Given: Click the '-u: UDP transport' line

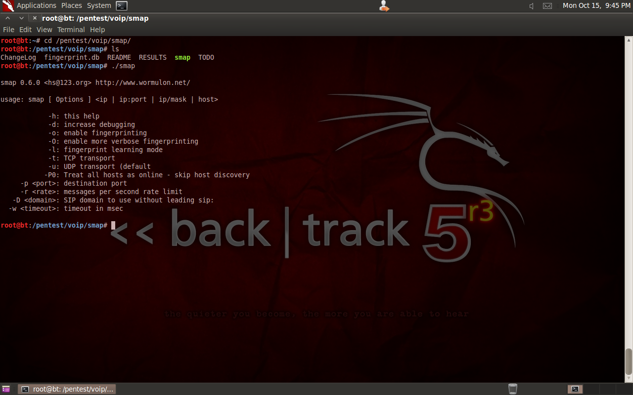Looking at the screenshot, I should pyautogui.click(x=99, y=166).
